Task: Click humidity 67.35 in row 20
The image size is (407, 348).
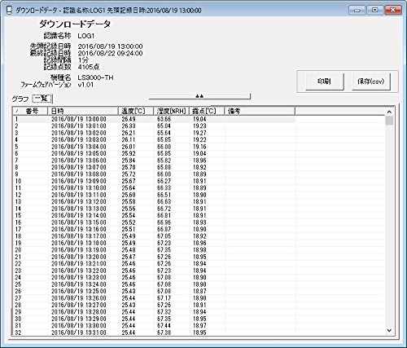Action: tap(164, 249)
